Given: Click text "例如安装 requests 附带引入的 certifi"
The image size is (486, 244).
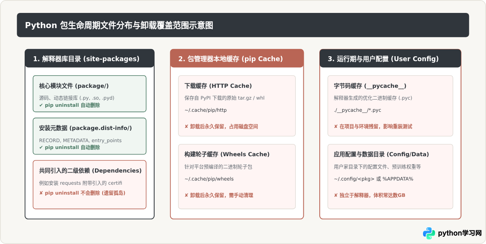Looking at the screenshot, I should (81, 183).
